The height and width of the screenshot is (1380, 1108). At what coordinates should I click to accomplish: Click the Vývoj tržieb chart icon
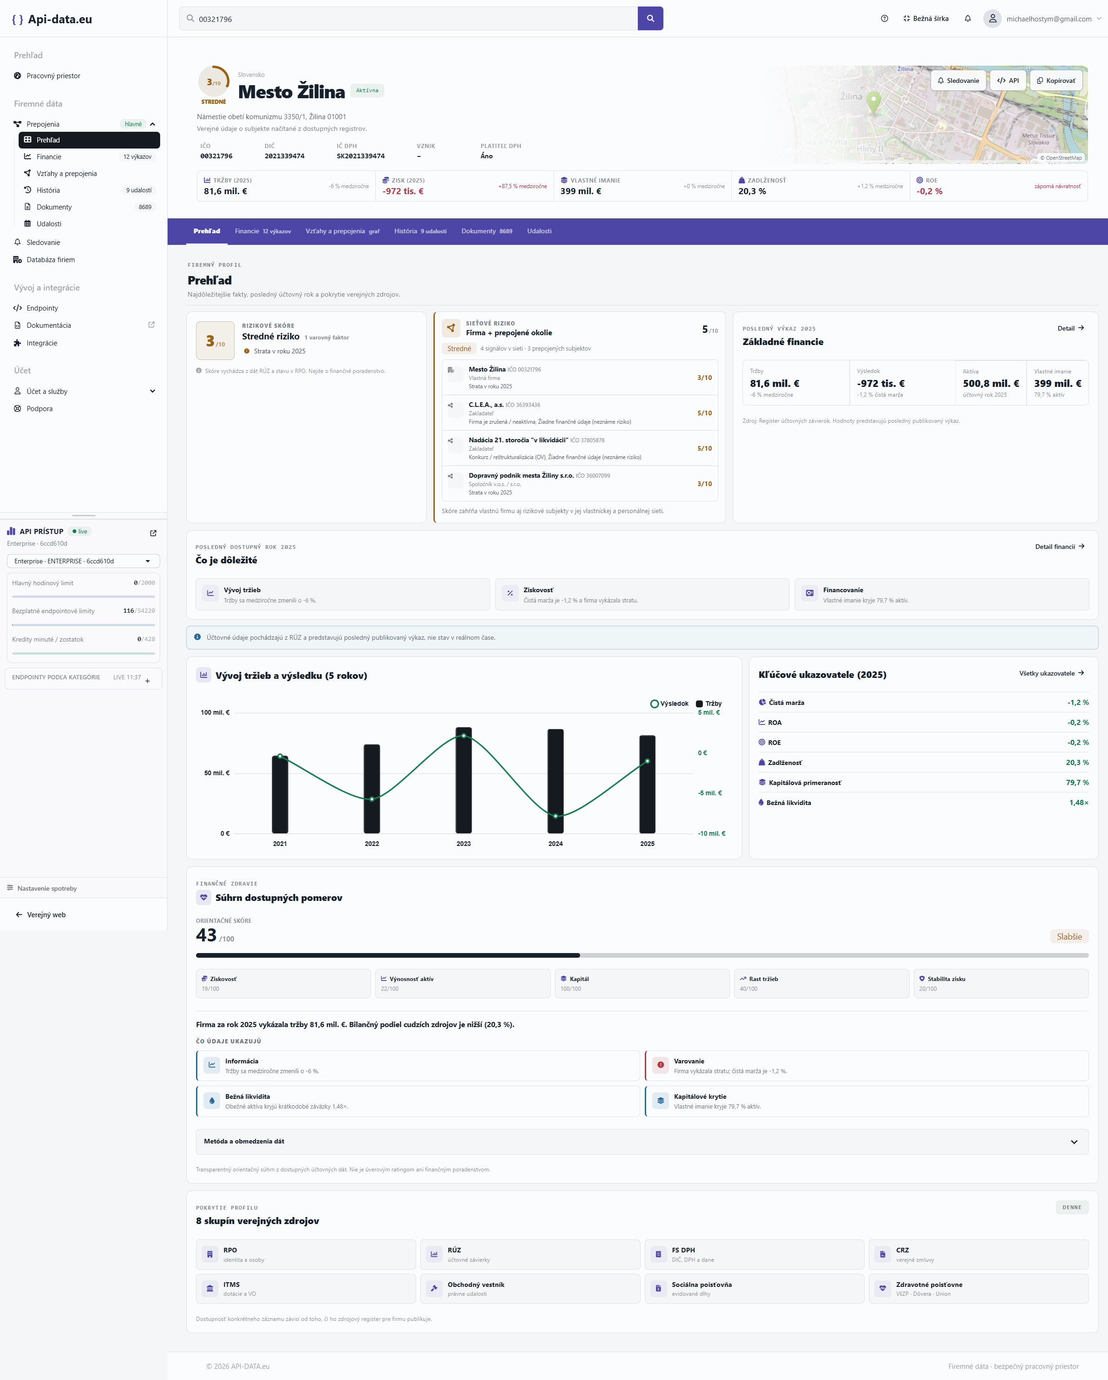(x=210, y=593)
